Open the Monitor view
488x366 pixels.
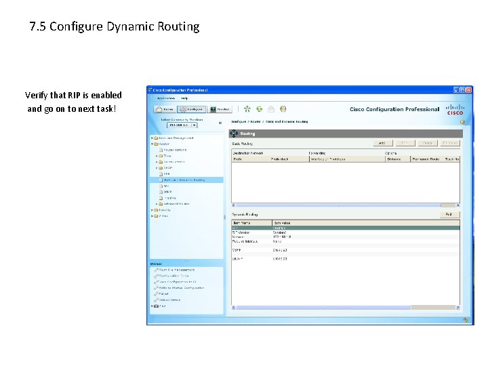(x=220, y=109)
